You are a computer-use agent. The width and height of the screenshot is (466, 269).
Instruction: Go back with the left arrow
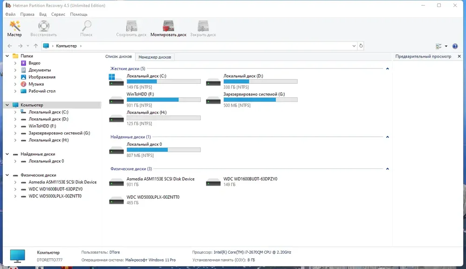pos(10,46)
